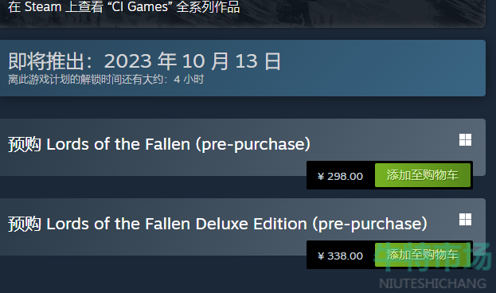Click the 即将推出 release date heading
Screen dimensions: 496x293
pyautogui.click(x=144, y=61)
